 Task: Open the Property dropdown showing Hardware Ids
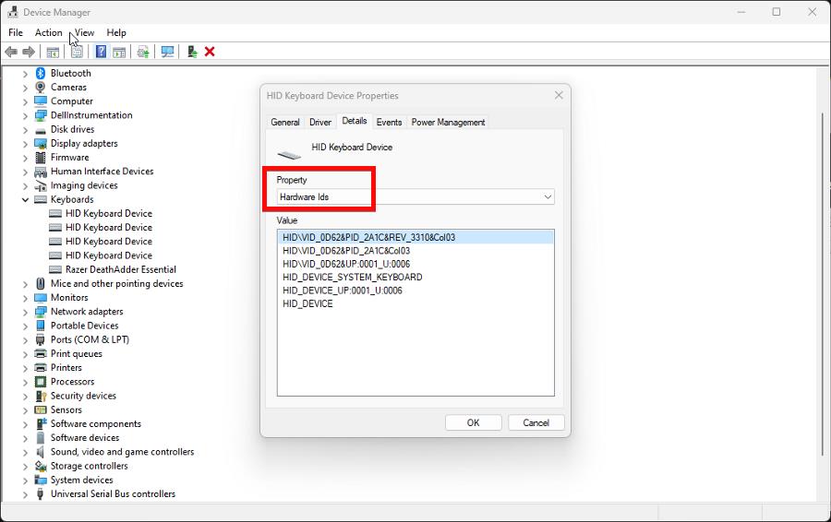coord(415,197)
